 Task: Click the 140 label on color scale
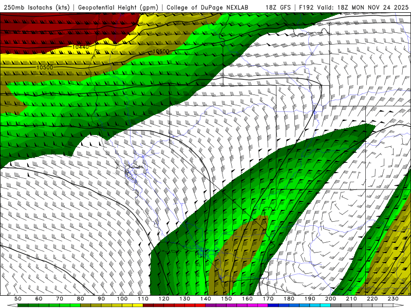point(206,299)
